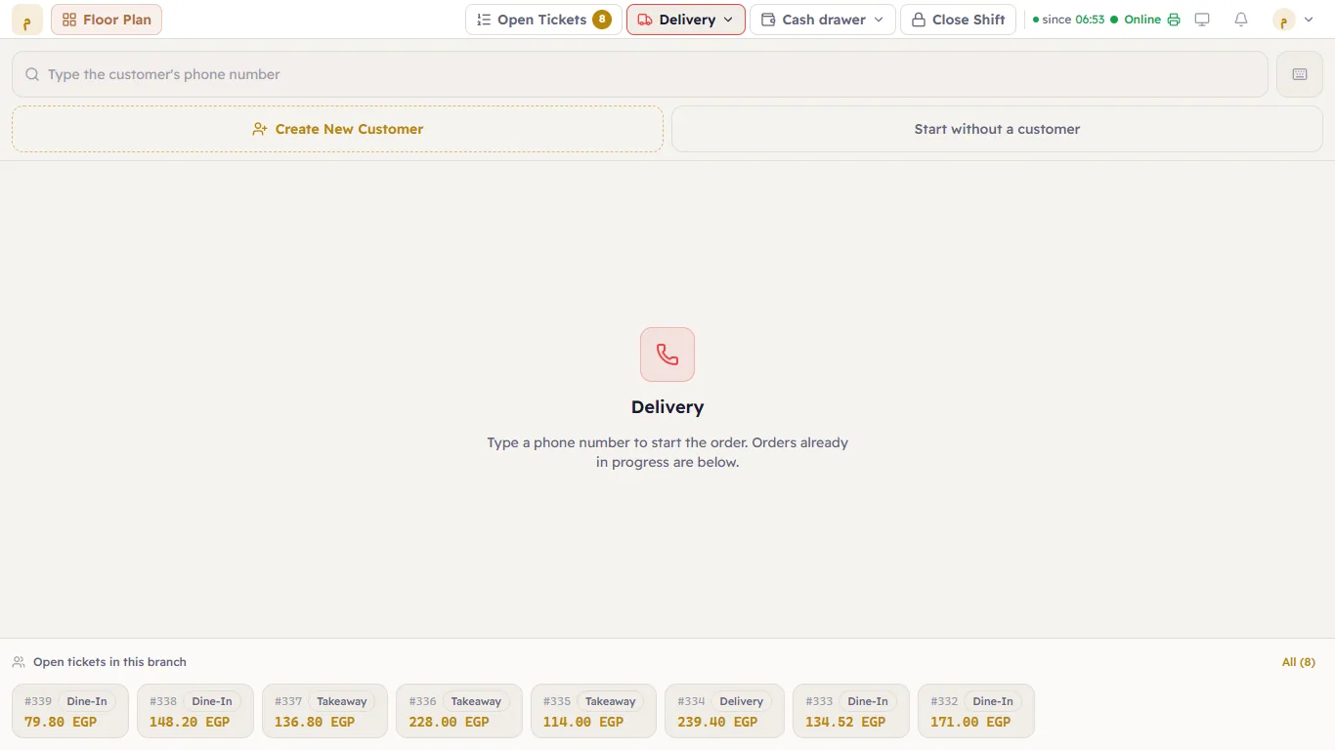Open the Open Tickets list
Viewport: 1335px width, 750px height.
[543, 20]
